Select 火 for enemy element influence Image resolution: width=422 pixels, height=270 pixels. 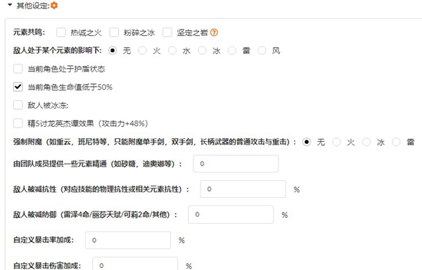[142, 50]
